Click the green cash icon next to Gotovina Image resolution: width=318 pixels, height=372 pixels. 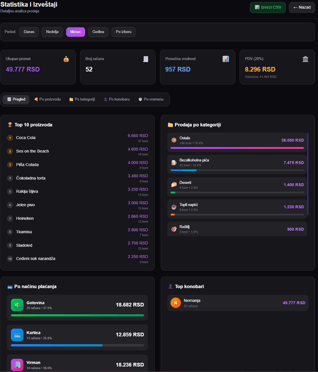(17, 305)
